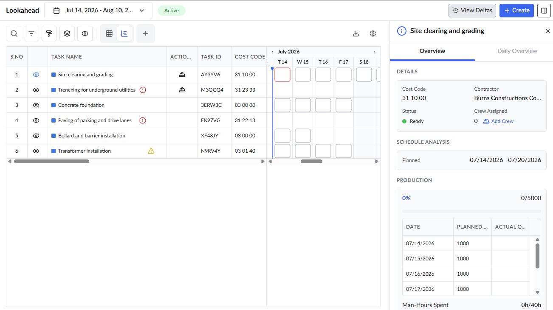Click blue color square of Concrete foundation

pos(54,105)
